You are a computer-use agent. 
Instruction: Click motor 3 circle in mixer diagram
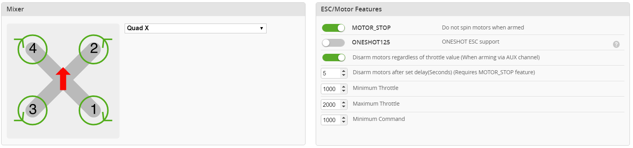[x=33, y=110]
